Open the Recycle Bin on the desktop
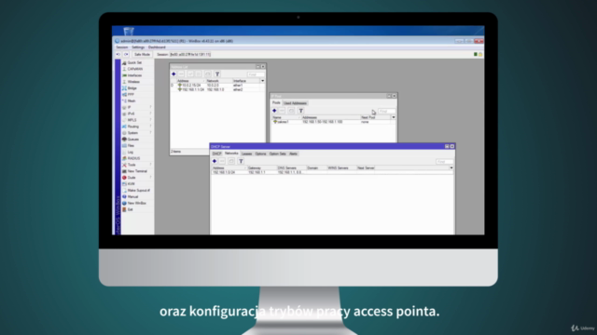The width and height of the screenshot is (597, 335). click(x=129, y=31)
